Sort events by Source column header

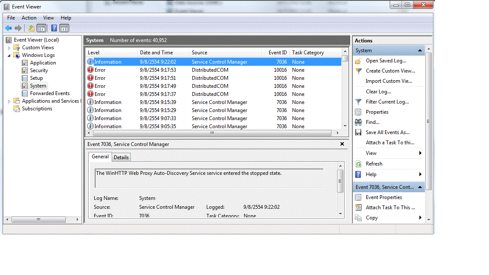[x=225, y=53]
